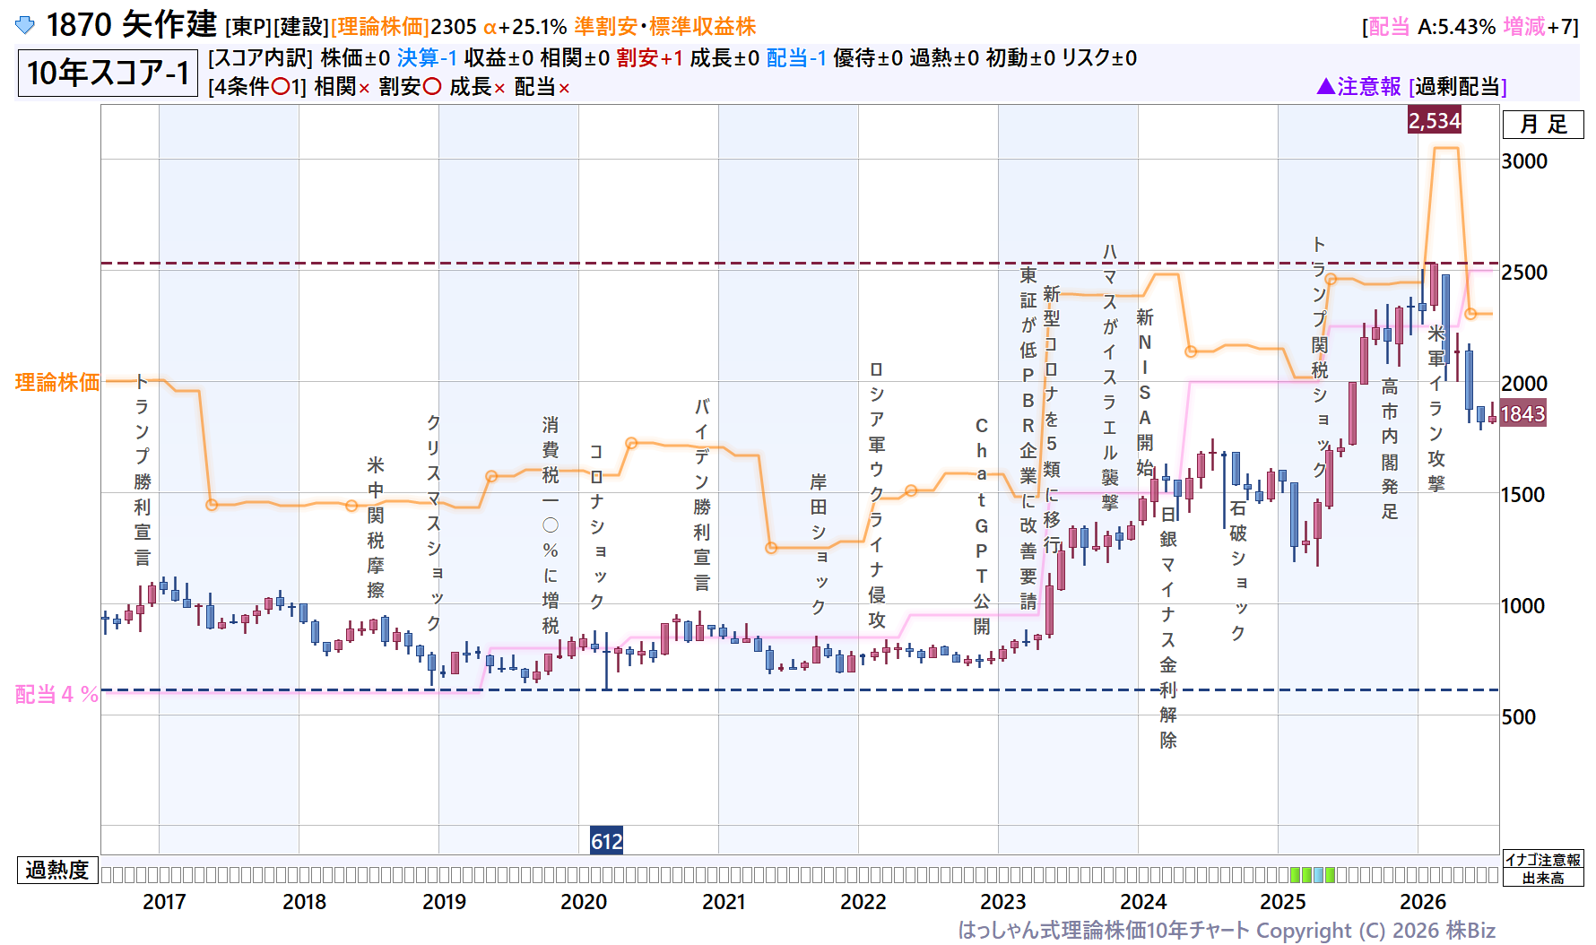Click the [過剰配当] warning text
This screenshot has width=1596, height=945.
coord(1458,87)
